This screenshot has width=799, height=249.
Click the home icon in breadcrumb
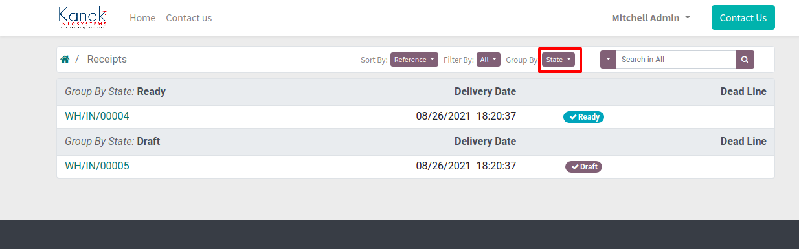click(65, 59)
